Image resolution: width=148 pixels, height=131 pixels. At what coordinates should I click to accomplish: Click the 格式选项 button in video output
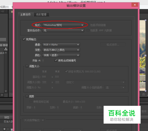click(113, 45)
